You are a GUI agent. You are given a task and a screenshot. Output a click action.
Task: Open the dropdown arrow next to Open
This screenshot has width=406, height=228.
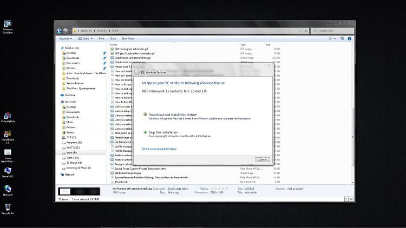pyautogui.click(x=91, y=38)
